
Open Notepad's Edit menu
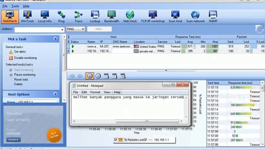[x=84, y=92]
